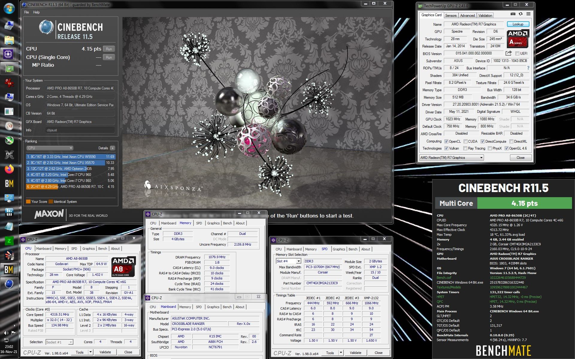The image size is (575, 359).
Task: Open the green Z taskbar icon
Action: (x=9, y=241)
